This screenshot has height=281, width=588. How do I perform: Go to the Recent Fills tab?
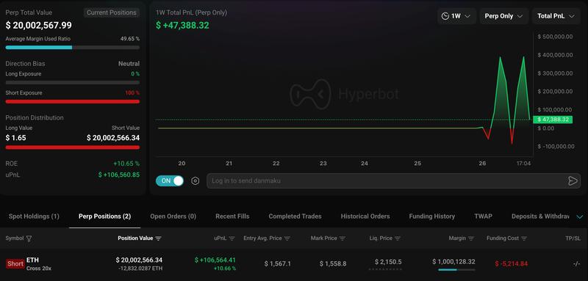[232, 216]
